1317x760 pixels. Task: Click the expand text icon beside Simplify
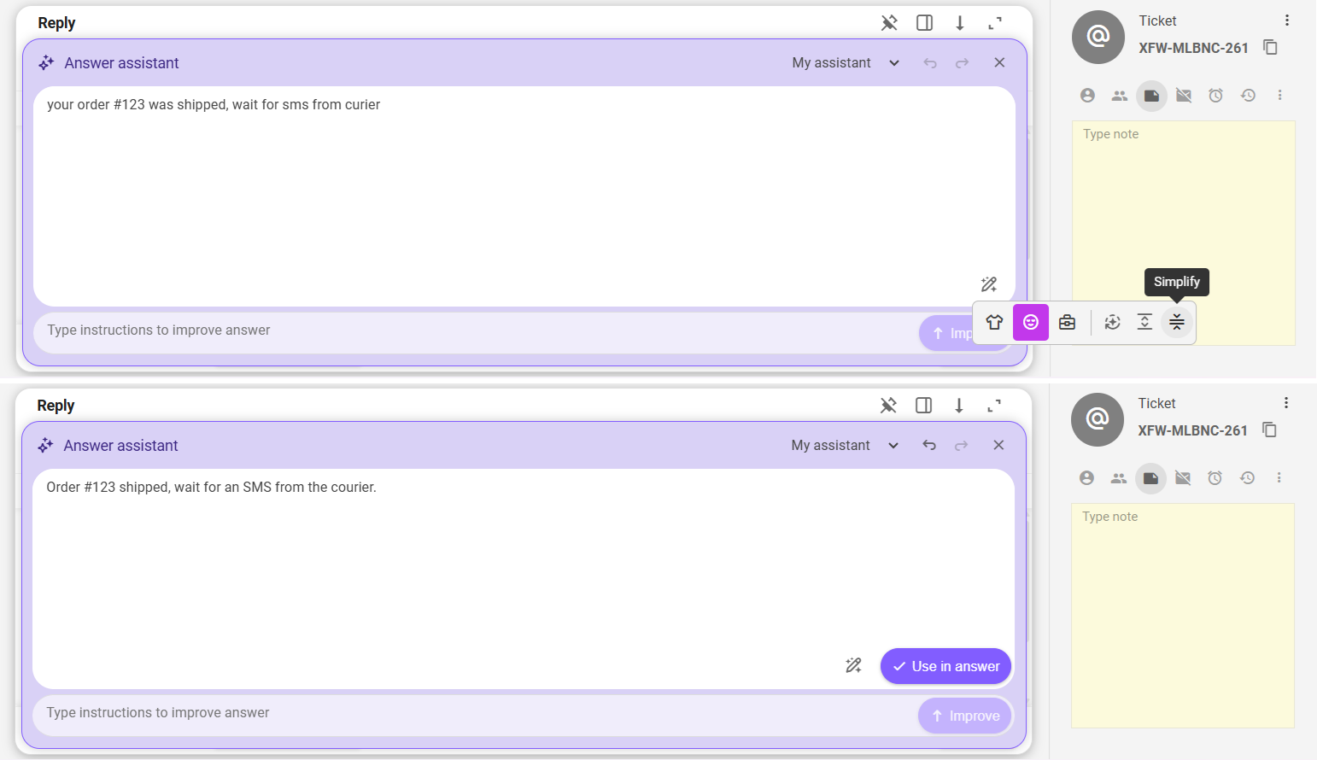click(x=1144, y=322)
